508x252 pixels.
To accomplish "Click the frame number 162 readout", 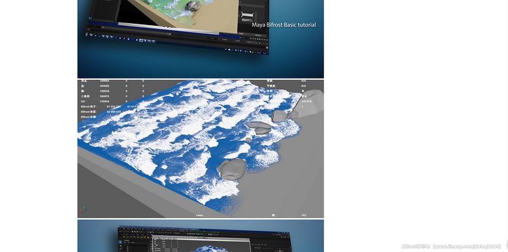I will coord(304,215).
